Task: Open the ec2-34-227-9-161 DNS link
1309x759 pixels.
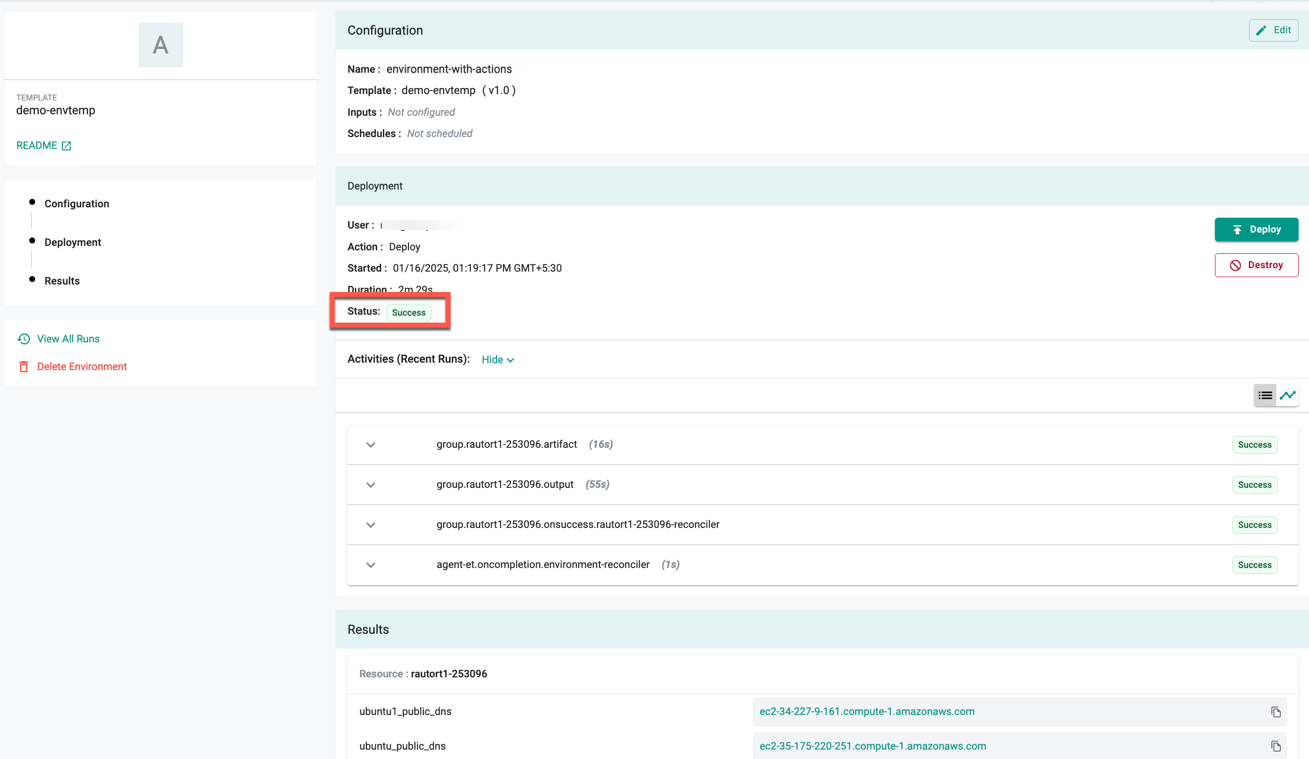Action: point(866,711)
